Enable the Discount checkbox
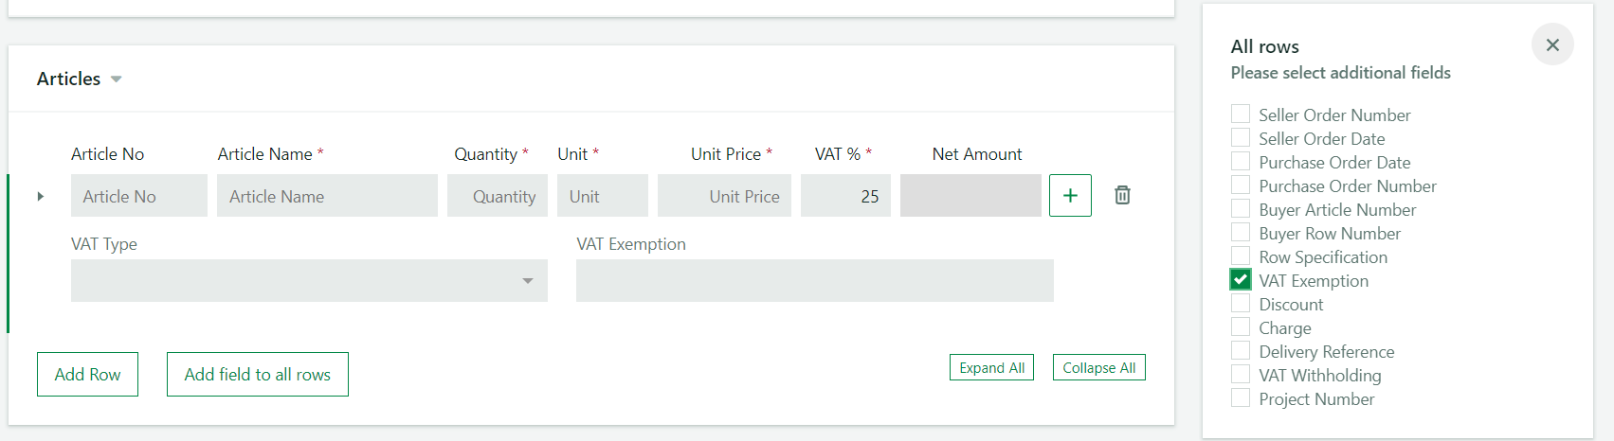 pos(1240,303)
